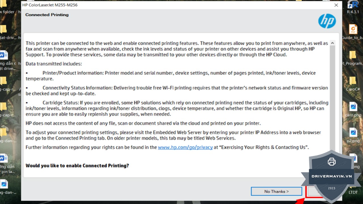
Task: Click the No Thanks button
Action: click(x=276, y=192)
